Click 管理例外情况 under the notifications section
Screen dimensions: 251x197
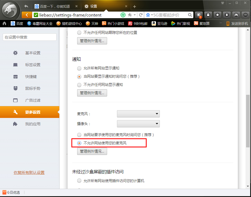point(92,93)
